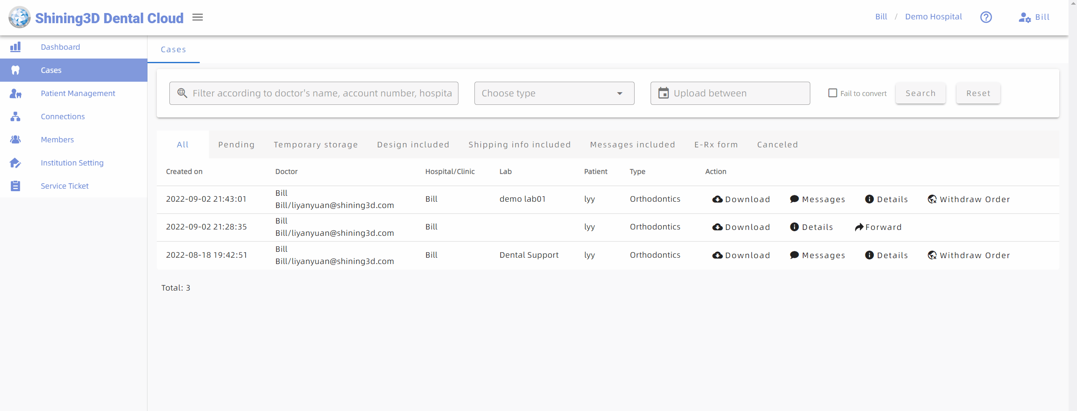Viewport: 1077px width, 411px height.
Task: Click the Institution Setting icon
Action: pyautogui.click(x=16, y=163)
